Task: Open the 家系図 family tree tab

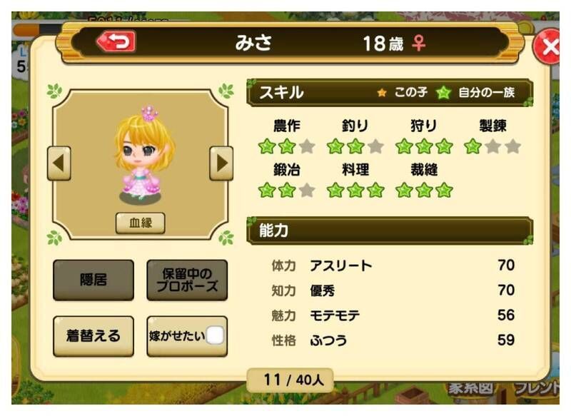Action: [470, 388]
